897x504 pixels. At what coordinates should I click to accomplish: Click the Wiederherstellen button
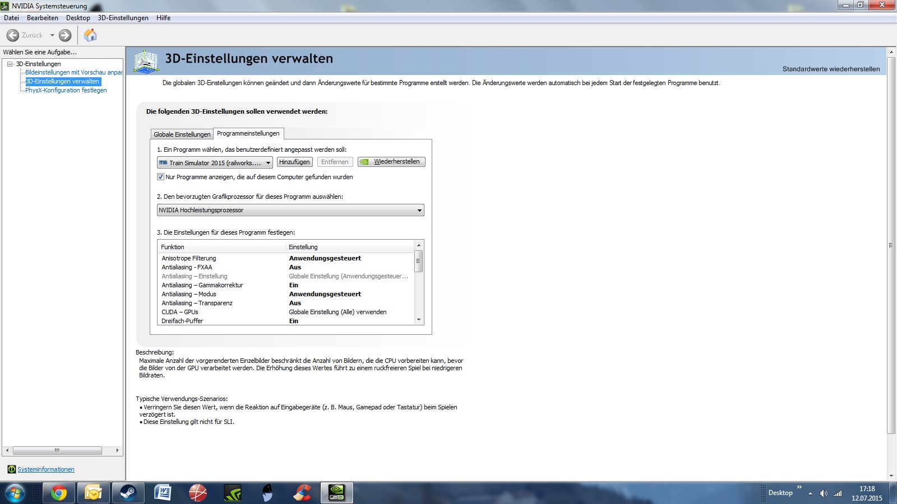pos(391,162)
